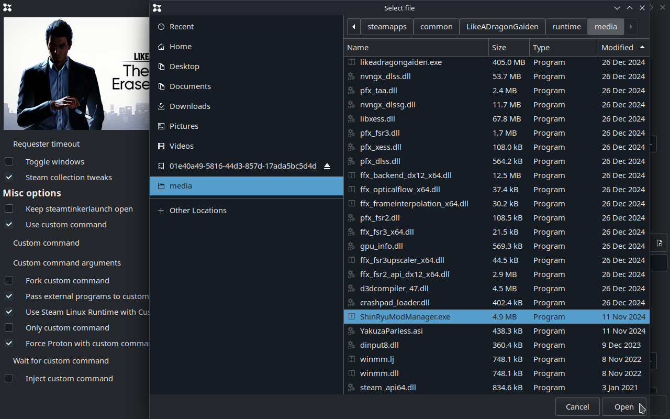This screenshot has width=670, height=419.
Task: Click the Videos icon in the sidebar
Action: tap(161, 146)
